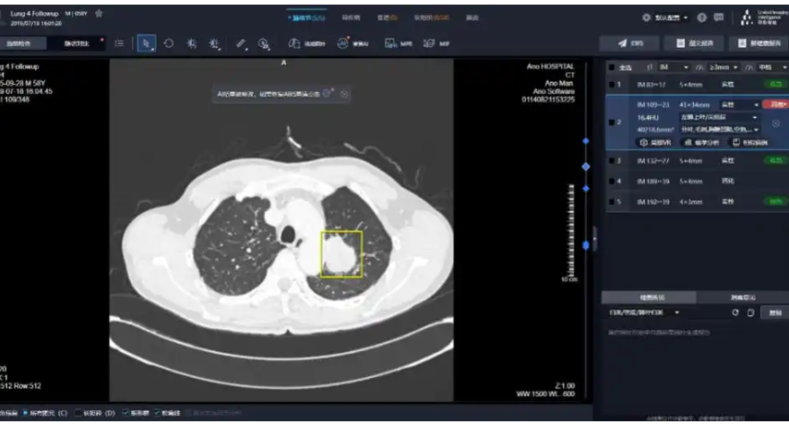Screen dimensions: 789x436
Task: Click the blue slider handle on slice bar
Action: click(x=586, y=245)
